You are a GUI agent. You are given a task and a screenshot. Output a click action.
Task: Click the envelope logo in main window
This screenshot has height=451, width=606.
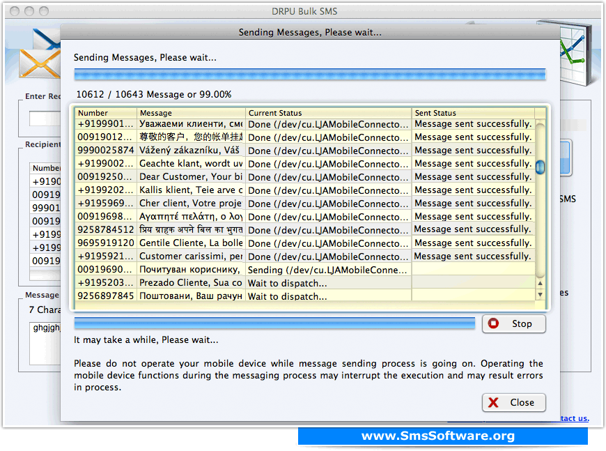[40, 54]
